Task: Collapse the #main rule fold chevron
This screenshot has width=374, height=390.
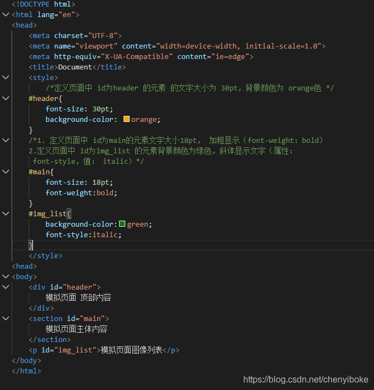Action: [x=6, y=172]
